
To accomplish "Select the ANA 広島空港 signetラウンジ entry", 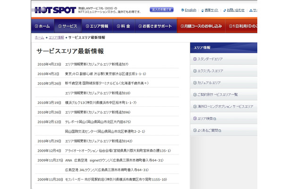I will (114, 160).
